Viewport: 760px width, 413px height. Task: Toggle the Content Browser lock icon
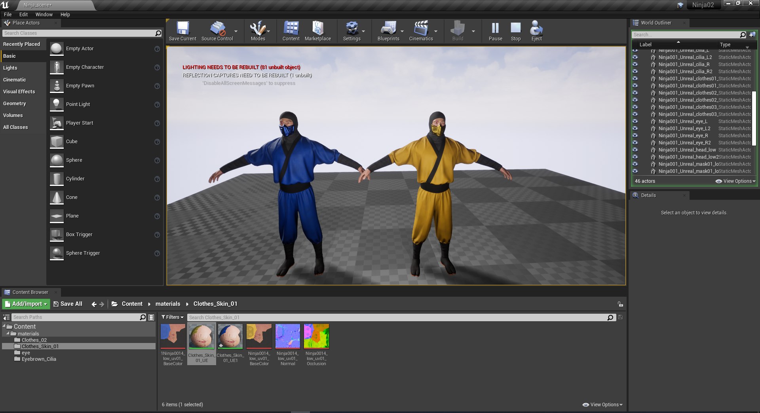pos(620,304)
